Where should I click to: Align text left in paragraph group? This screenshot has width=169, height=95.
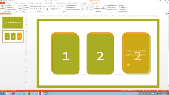click(51, 9)
